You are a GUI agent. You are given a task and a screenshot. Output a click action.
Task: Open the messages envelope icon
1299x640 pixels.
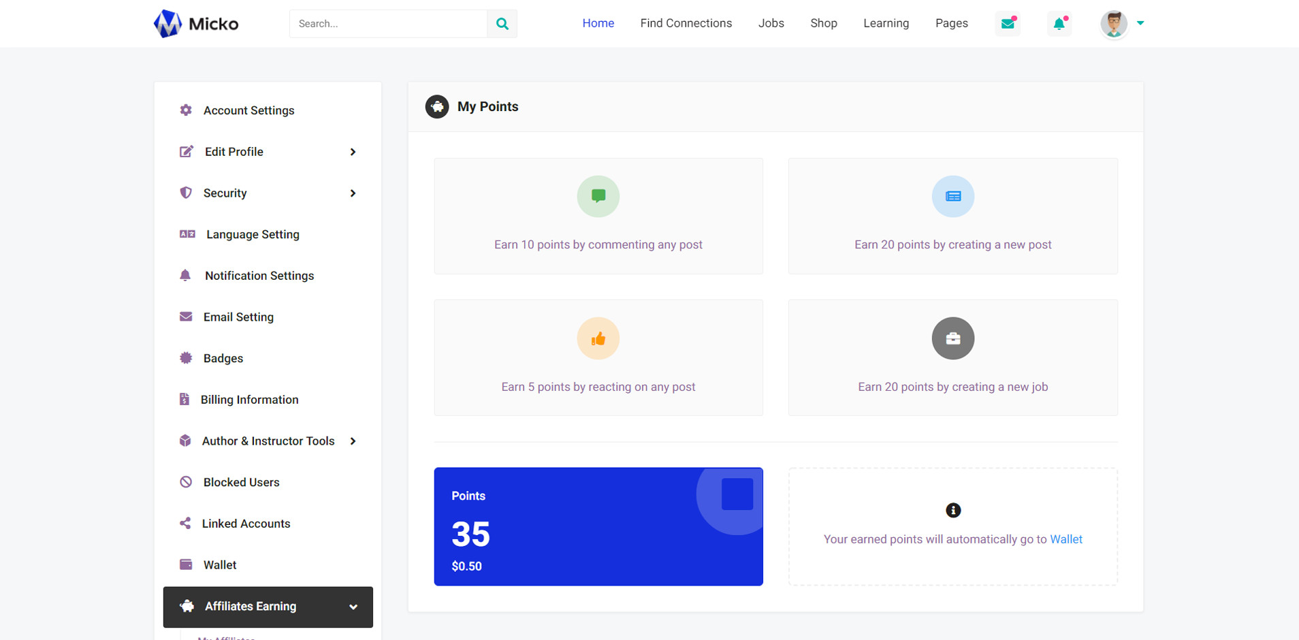pos(1008,24)
